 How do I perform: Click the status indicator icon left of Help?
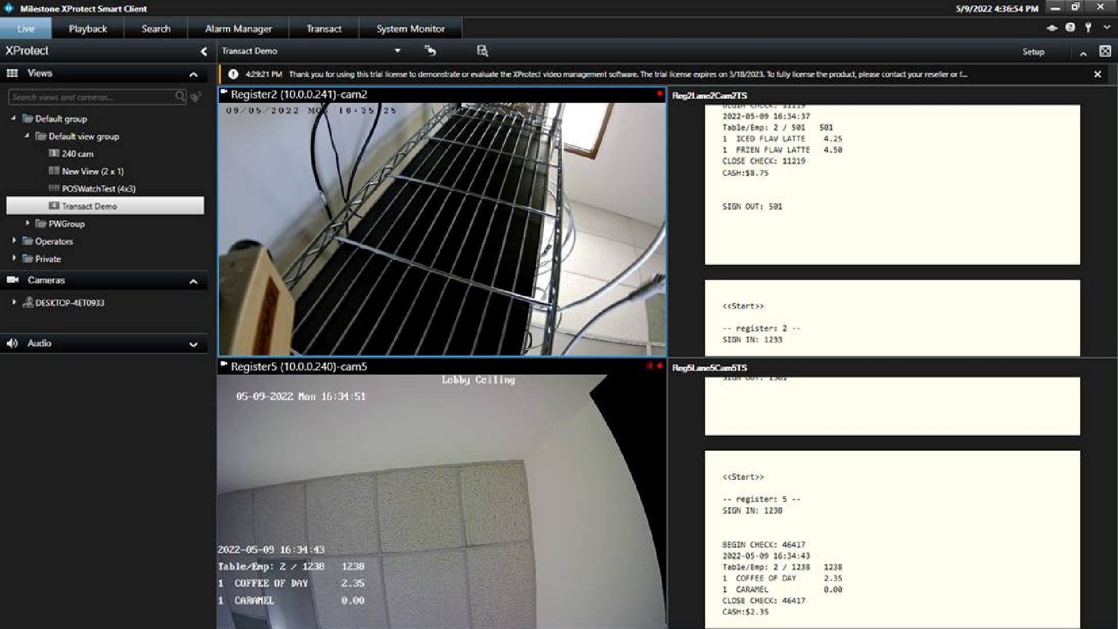click(1052, 27)
